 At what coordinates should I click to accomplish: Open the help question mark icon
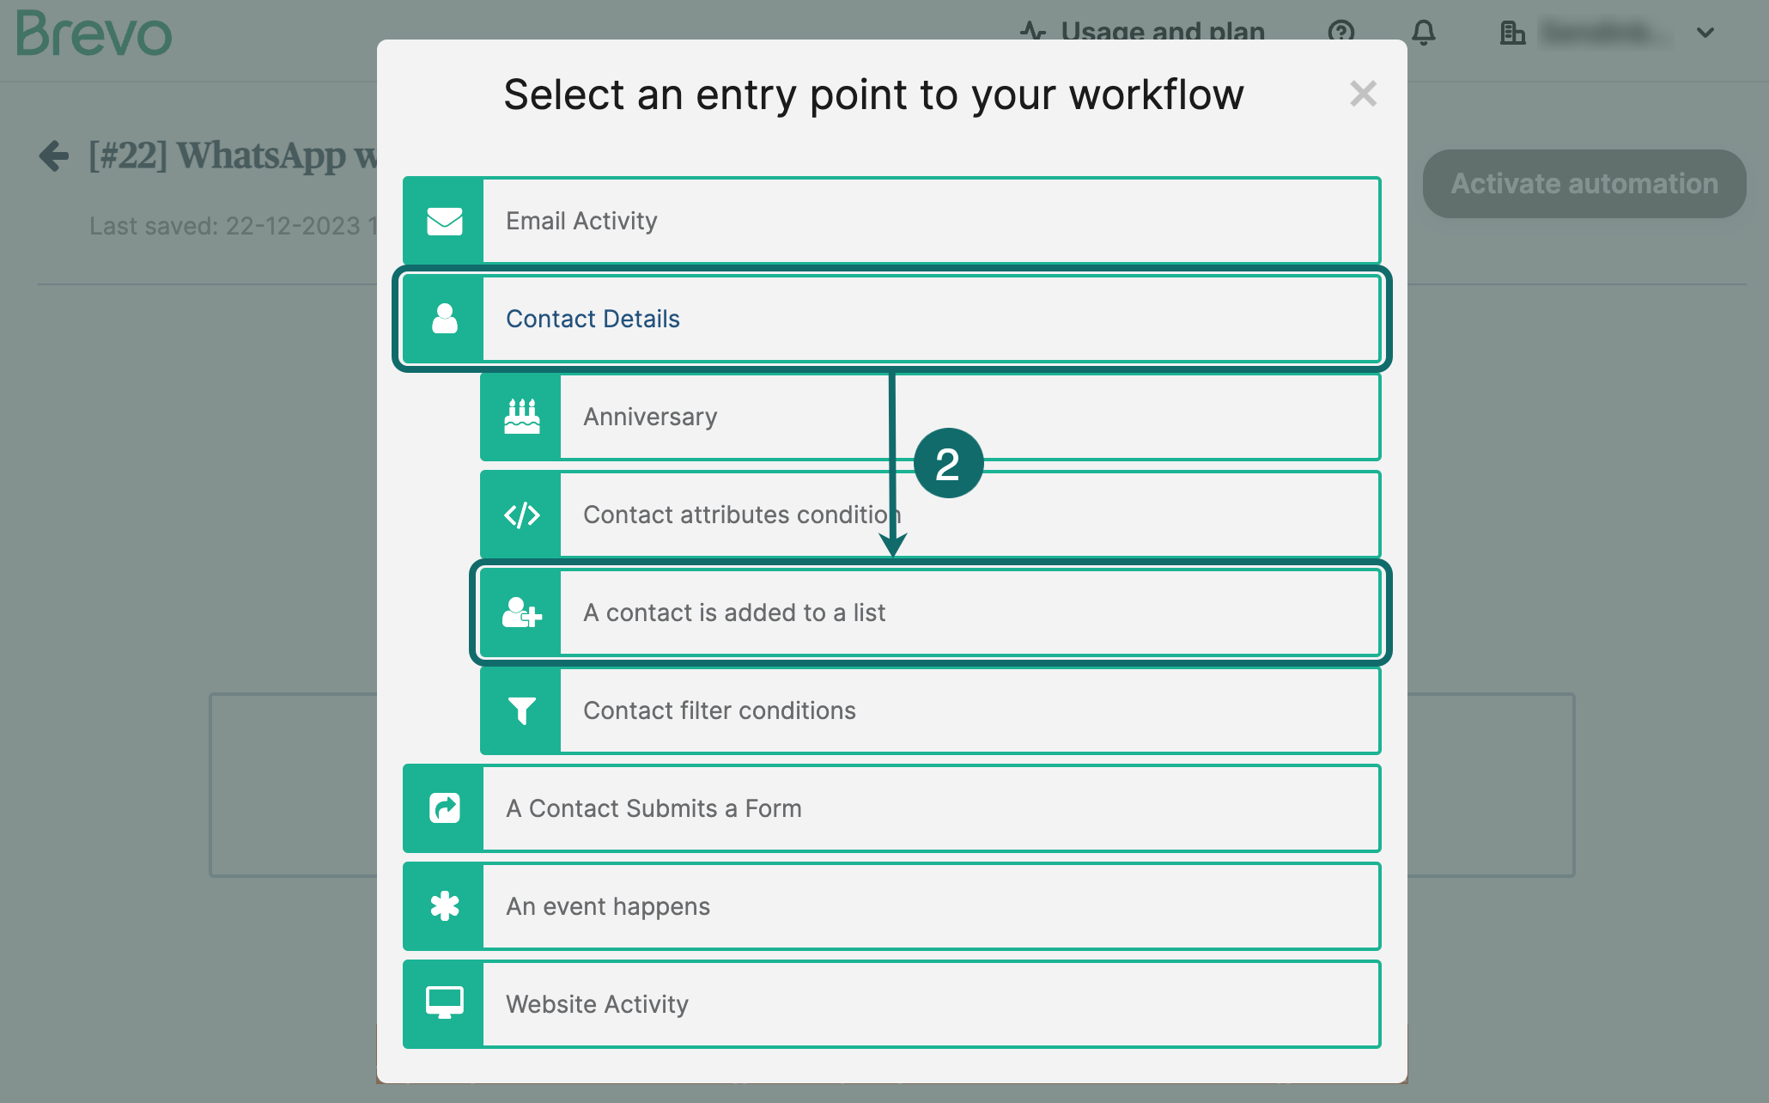(1340, 34)
